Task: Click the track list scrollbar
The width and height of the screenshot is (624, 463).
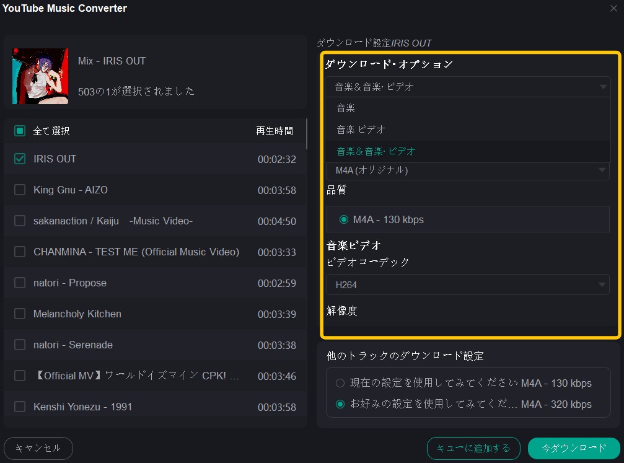Action: point(307,134)
